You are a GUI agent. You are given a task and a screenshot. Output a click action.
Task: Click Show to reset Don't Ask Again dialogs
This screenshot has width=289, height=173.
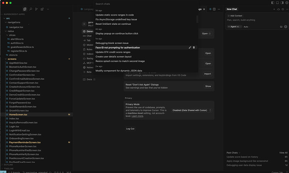point(208,86)
